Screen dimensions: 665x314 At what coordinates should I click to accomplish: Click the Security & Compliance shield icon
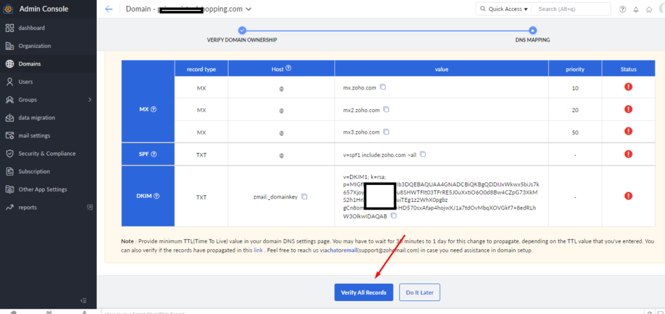pyautogui.click(x=10, y=153)
